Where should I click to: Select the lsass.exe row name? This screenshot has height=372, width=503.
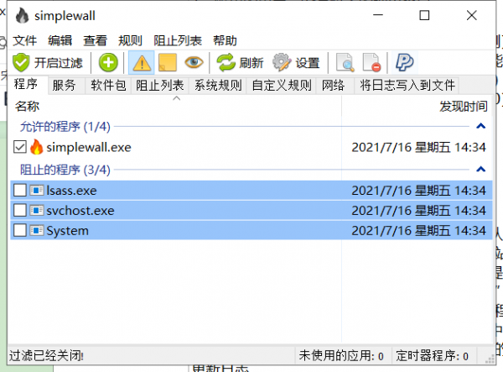[71, 191]
